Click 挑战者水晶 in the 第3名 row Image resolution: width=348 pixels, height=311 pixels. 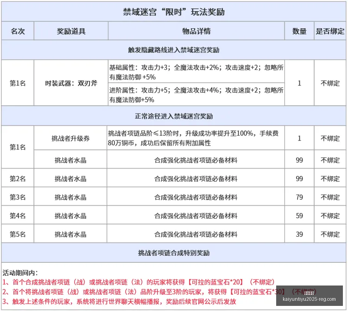coord(70,197)
